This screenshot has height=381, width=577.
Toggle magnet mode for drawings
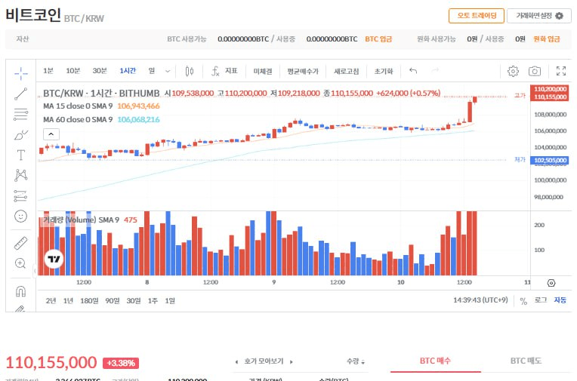pos(21,291)
